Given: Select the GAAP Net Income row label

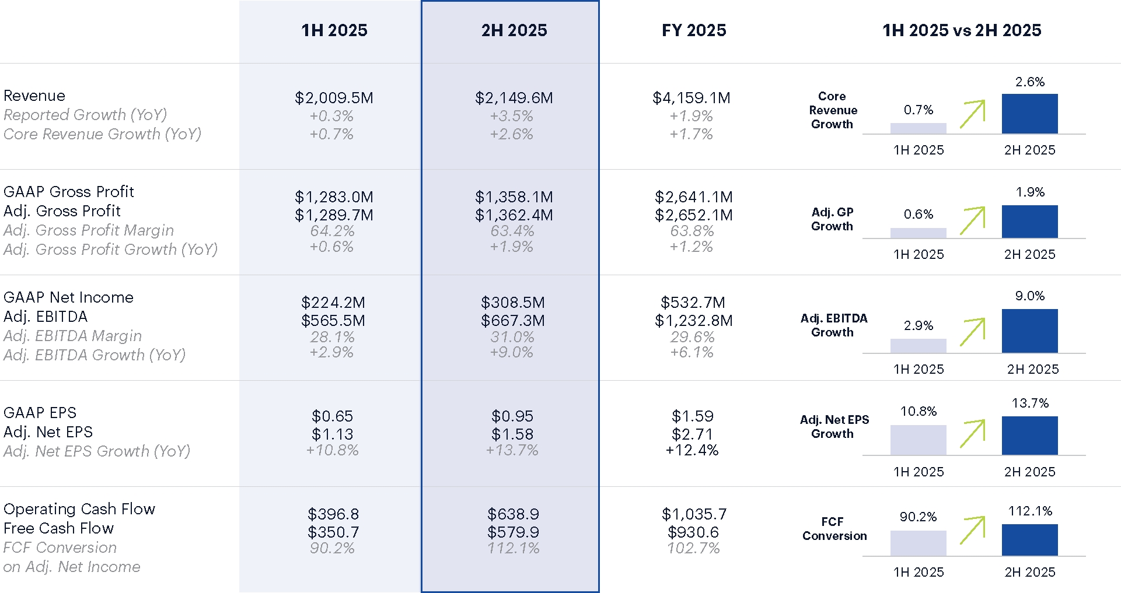Looking at the screenshot, I should [68, 297].
